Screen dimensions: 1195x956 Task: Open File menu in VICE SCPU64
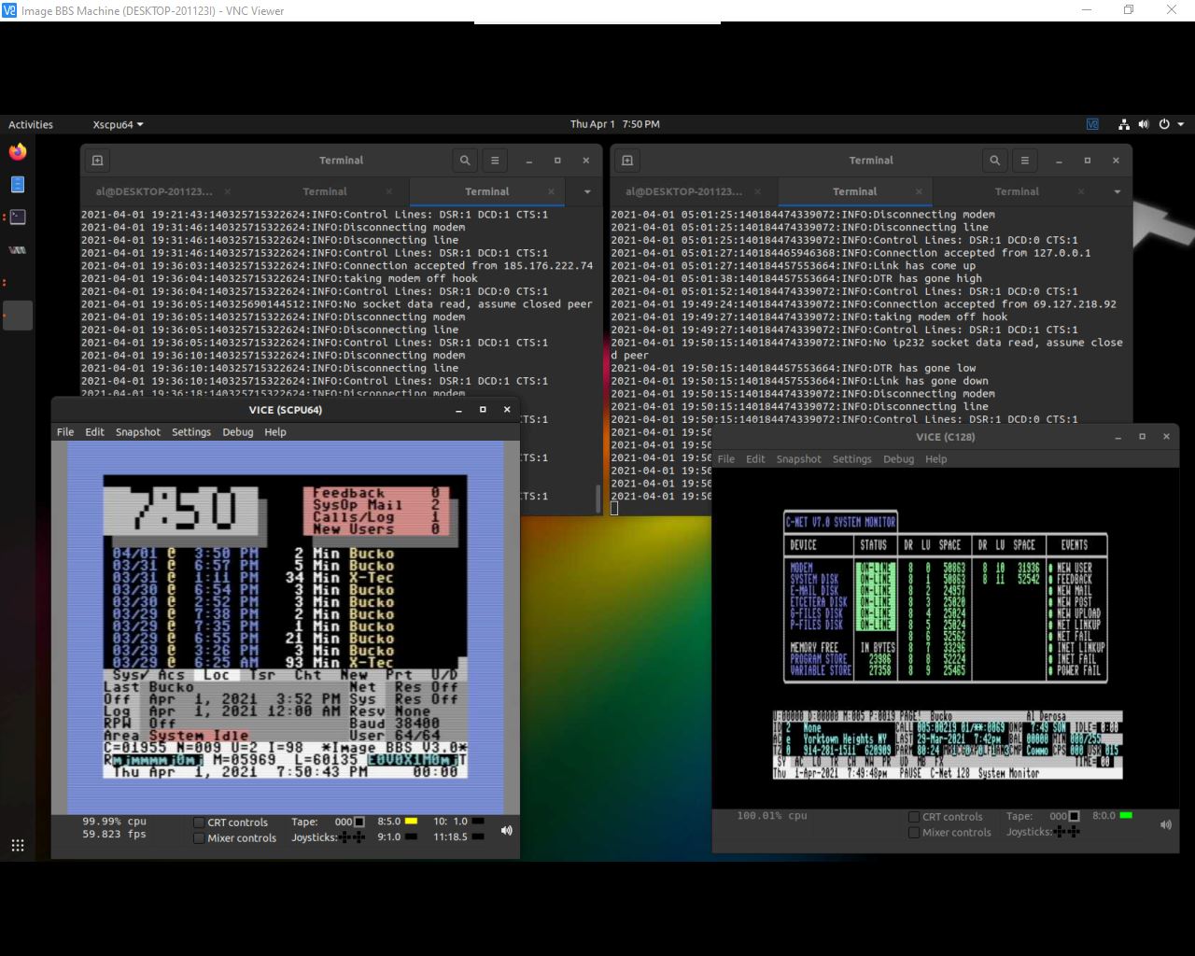point(65,432)
